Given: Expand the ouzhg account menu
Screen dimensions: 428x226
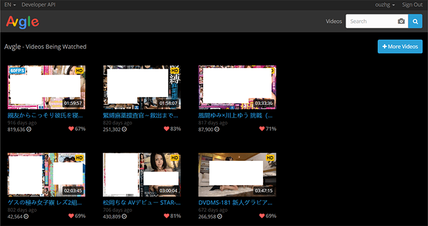Looking at the screenshot, I should click(x=385, y=5).
